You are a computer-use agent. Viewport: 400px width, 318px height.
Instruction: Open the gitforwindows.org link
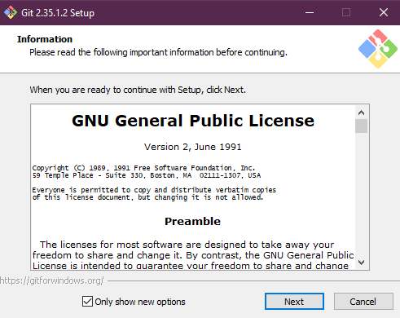[x=51, y=280]
